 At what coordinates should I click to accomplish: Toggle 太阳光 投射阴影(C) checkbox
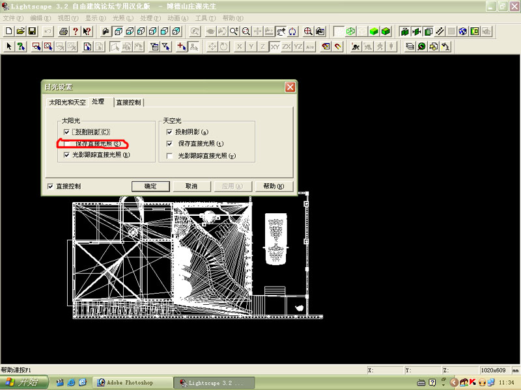coord(66,132)
